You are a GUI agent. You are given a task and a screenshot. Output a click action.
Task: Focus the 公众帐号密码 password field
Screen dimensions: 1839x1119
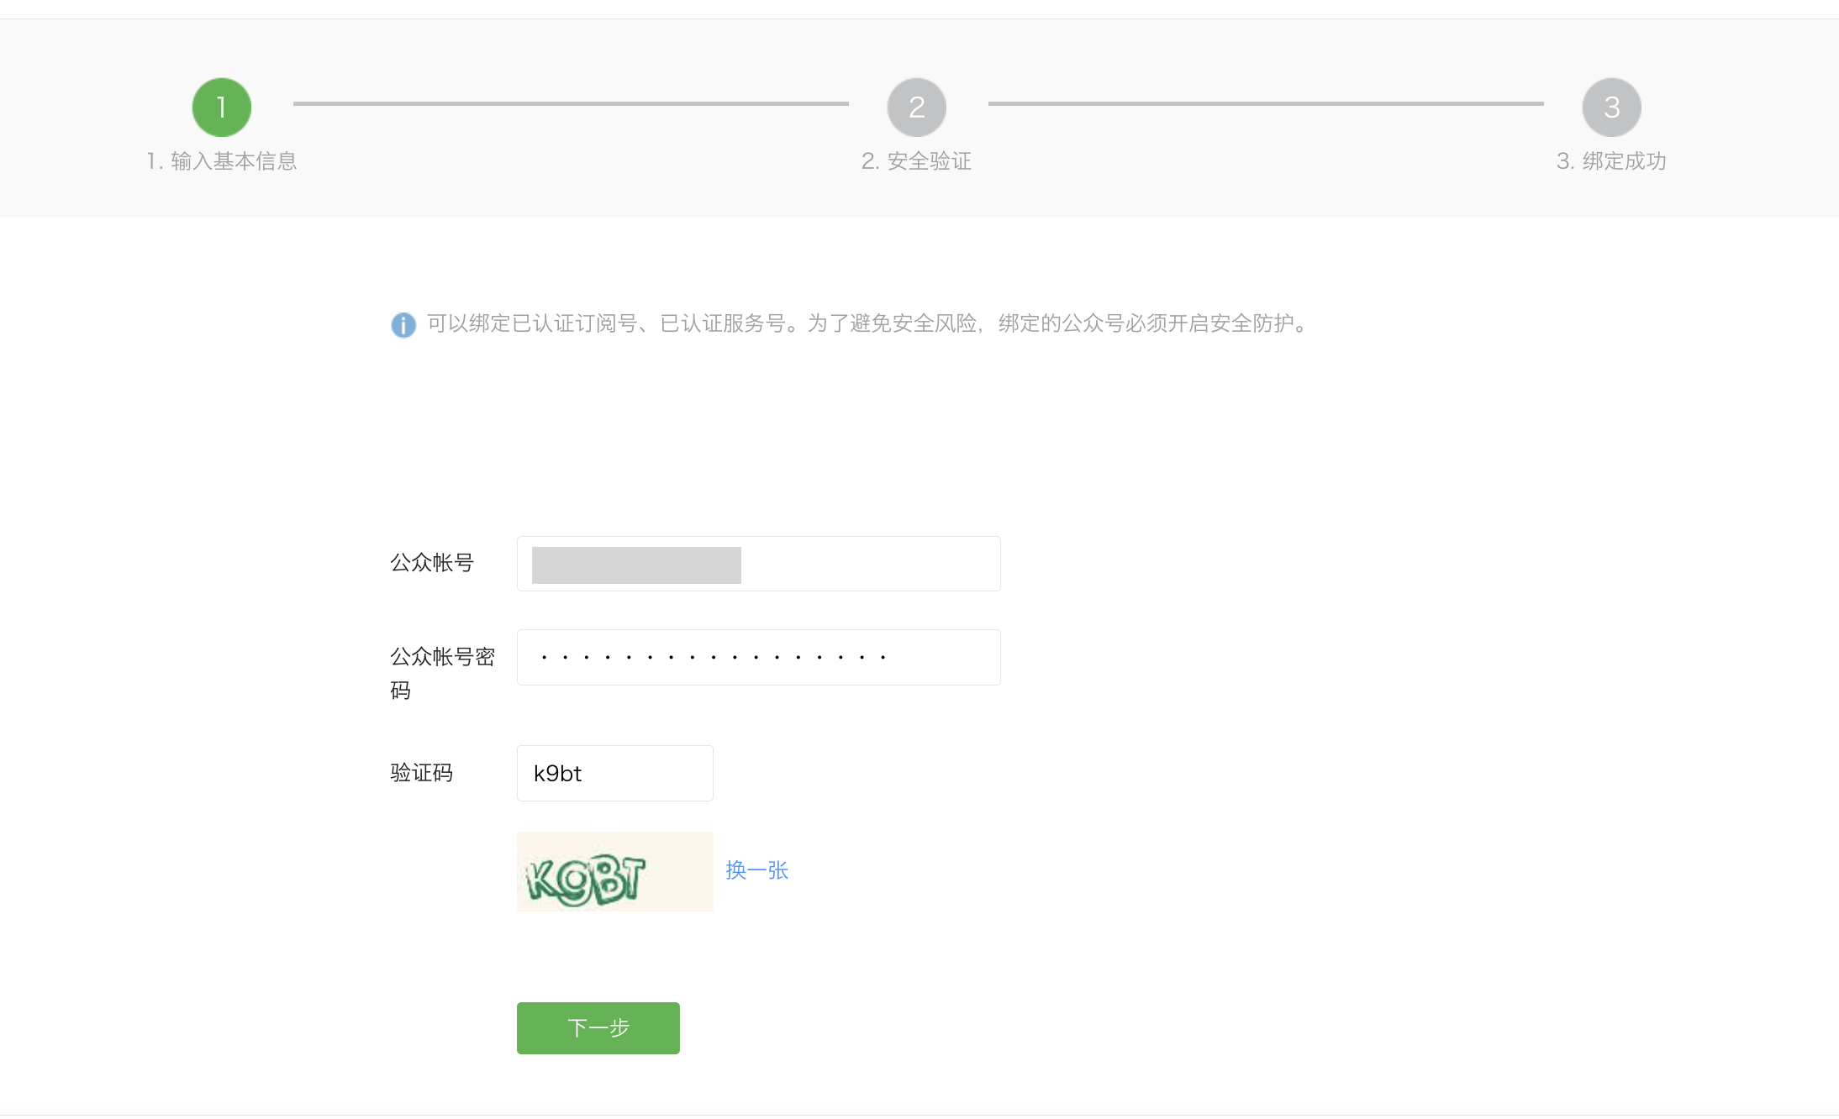tap(758, 657)
